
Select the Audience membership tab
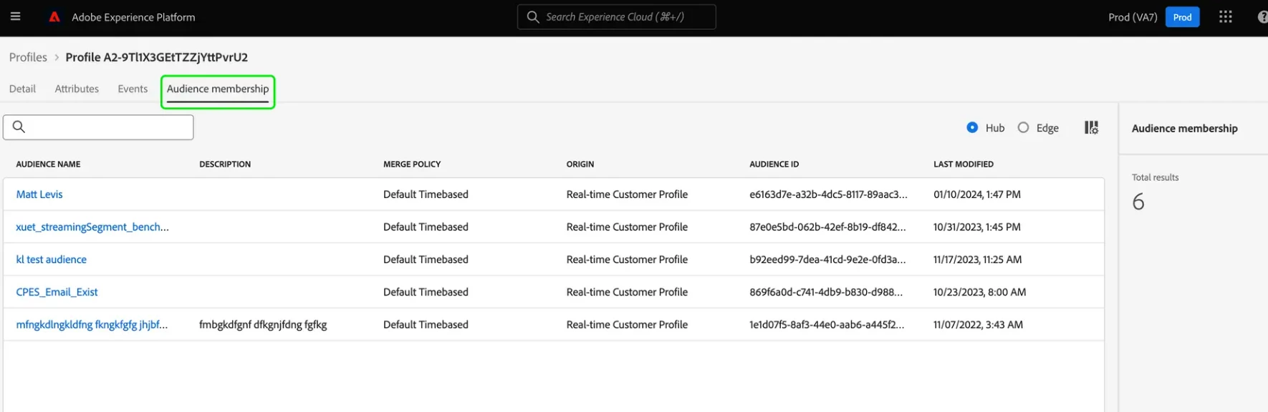click(x=218, y=89)
